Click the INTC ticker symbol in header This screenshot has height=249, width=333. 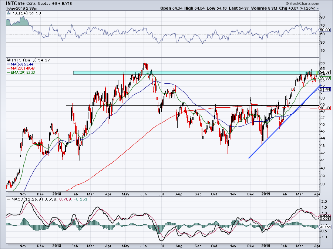pos(11,3)
